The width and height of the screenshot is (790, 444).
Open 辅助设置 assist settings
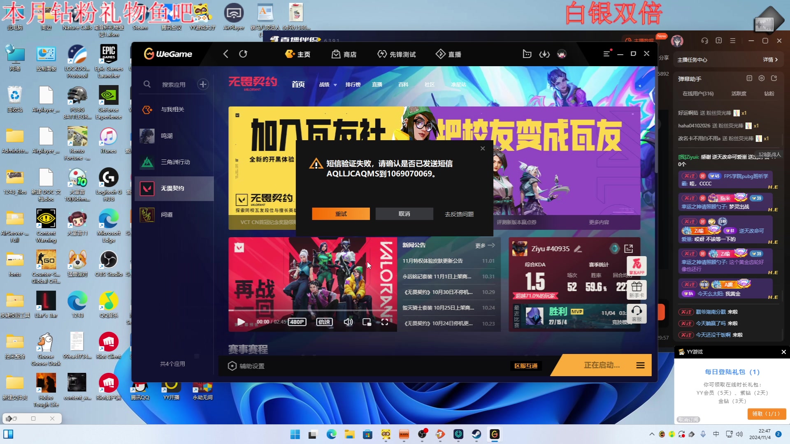tap(246, 366)
